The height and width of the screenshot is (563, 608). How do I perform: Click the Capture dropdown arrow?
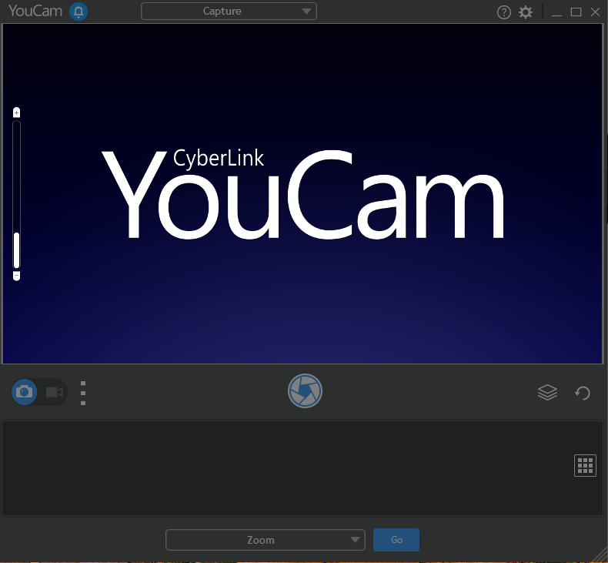(307, 12)
